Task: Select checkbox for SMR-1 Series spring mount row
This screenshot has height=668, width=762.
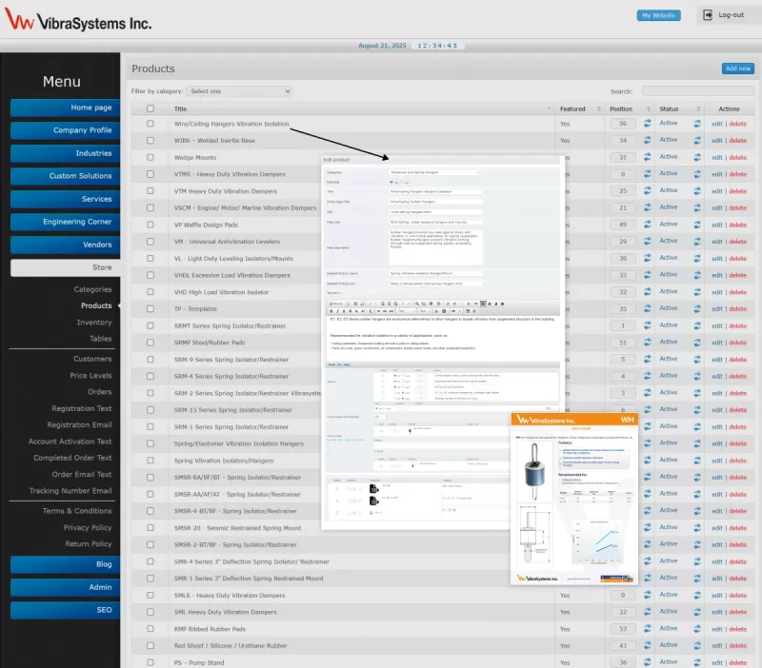Action: (150, 579)
